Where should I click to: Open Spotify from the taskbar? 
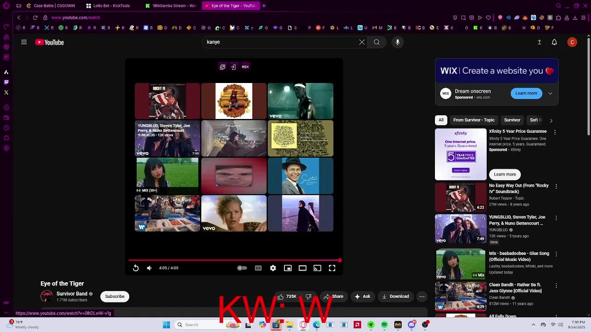coord(384,325)
